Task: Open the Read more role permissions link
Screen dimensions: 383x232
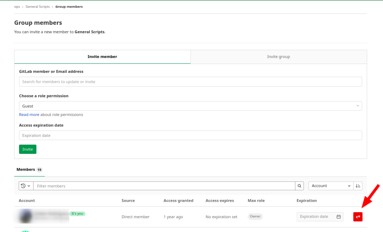Action: [29, 115]
